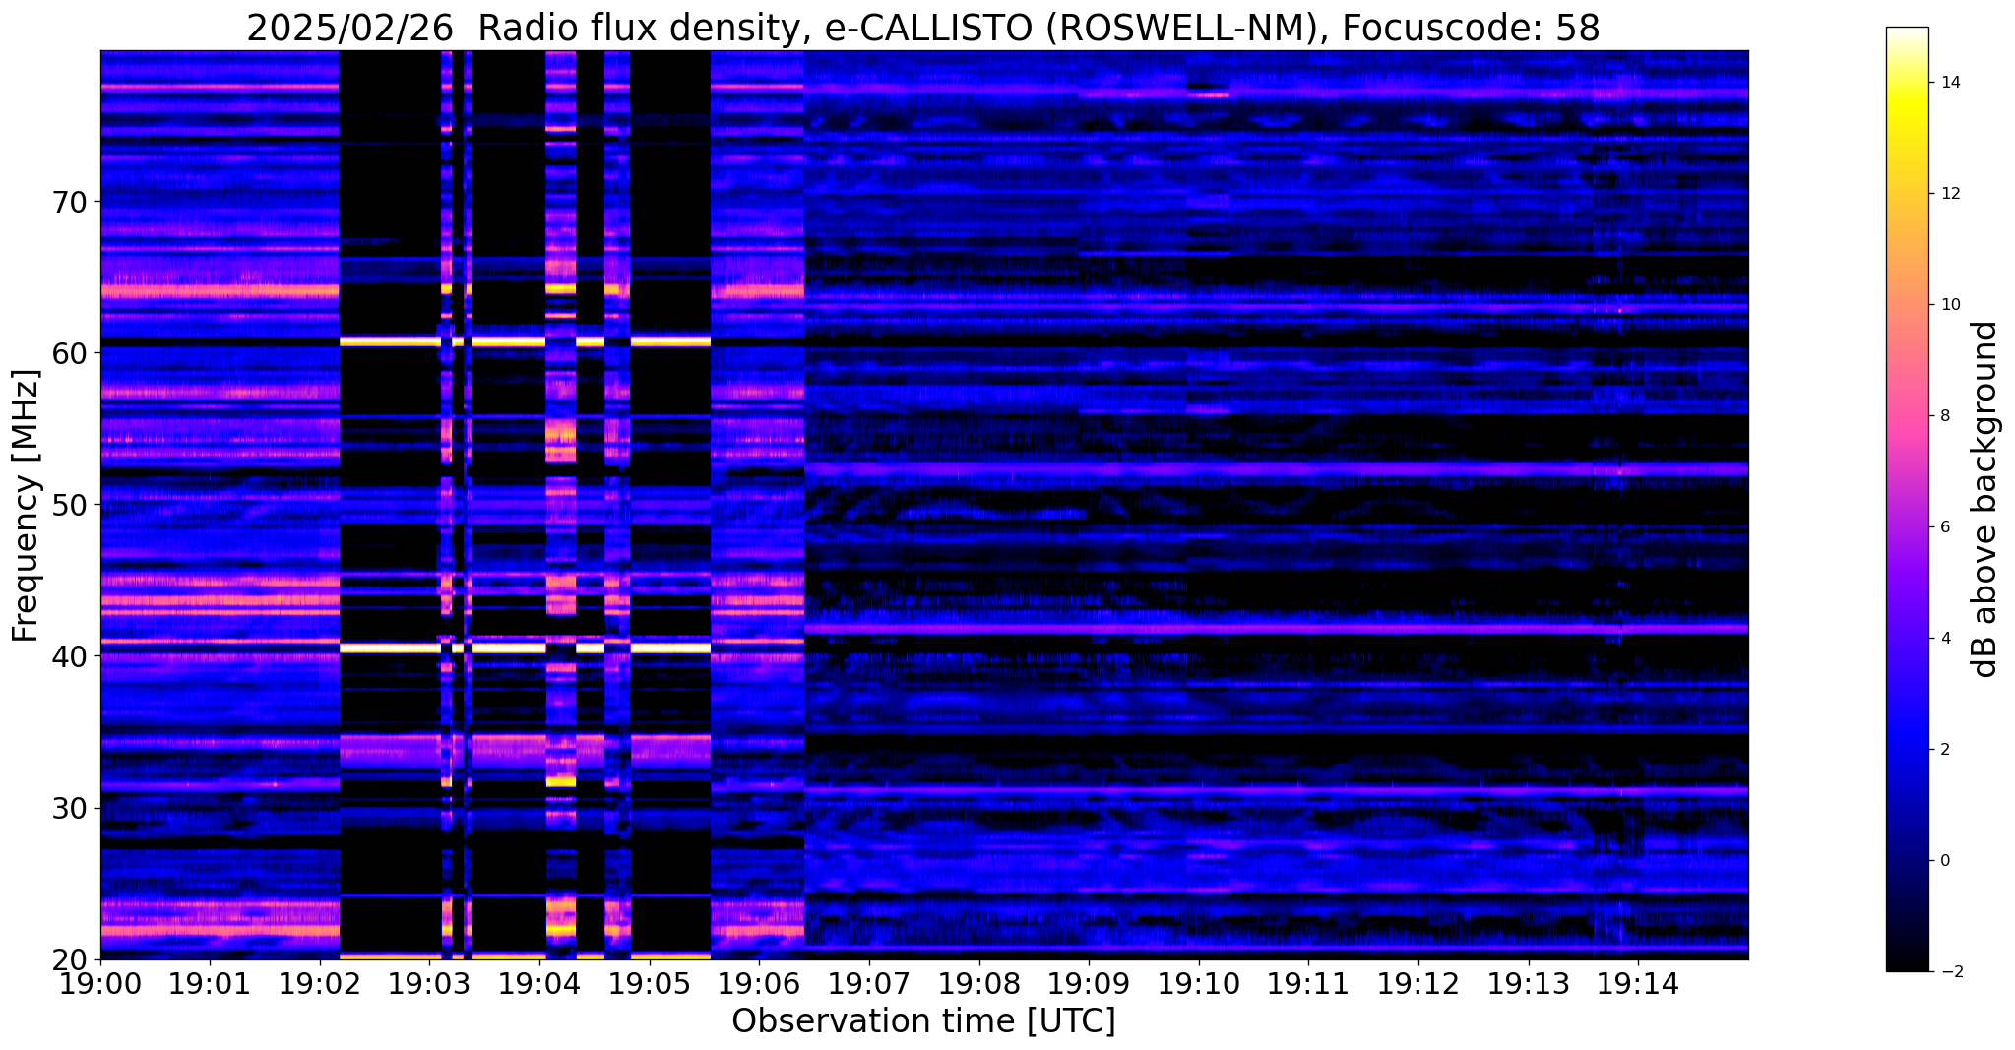2015x1050 pixels.
Task: Click the 19:02 time tick label
Action: (320, 982)
